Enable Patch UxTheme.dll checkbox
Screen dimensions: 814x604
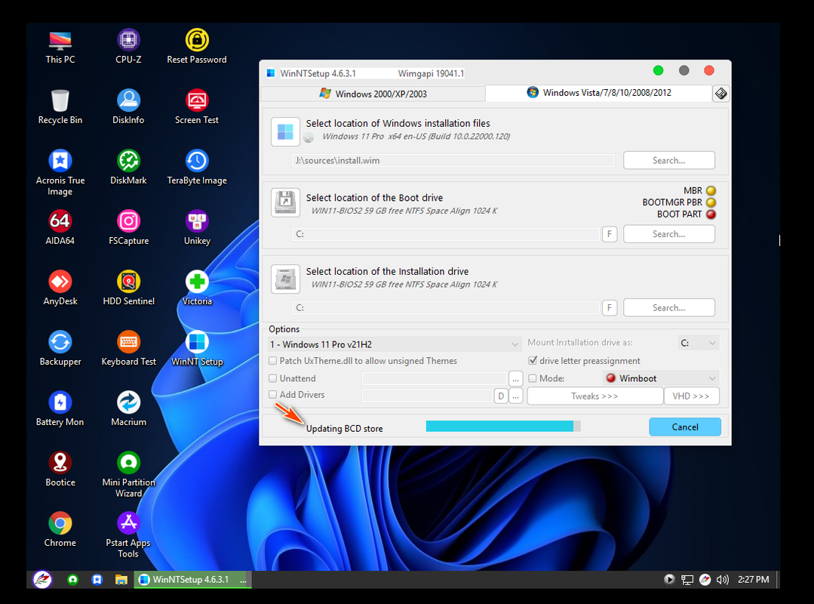coord(272,360)
